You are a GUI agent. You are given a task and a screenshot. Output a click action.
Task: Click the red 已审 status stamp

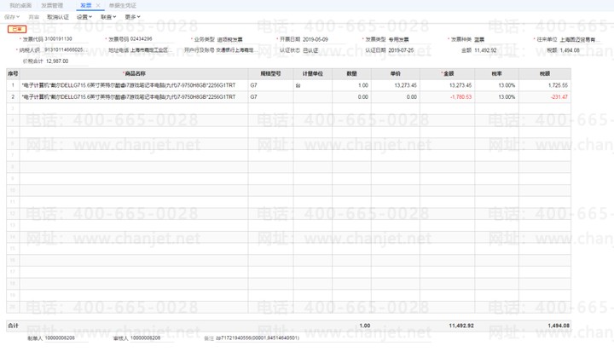17,29
